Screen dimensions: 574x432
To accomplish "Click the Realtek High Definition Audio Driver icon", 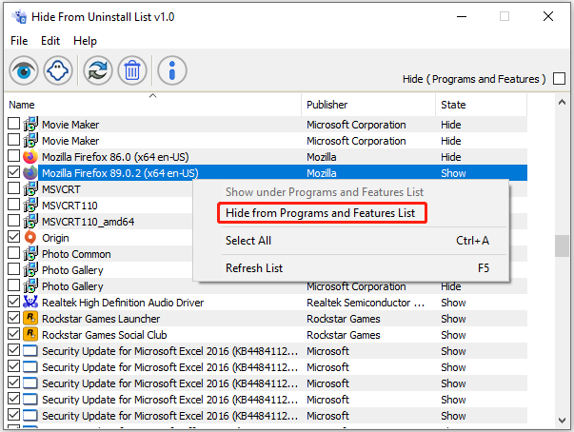I will point(30,303).
